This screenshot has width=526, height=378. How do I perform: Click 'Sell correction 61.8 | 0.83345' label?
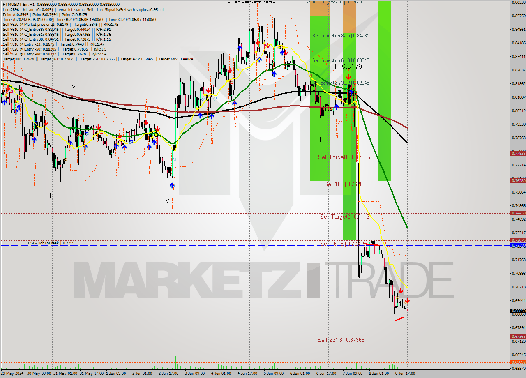(340, 60)
